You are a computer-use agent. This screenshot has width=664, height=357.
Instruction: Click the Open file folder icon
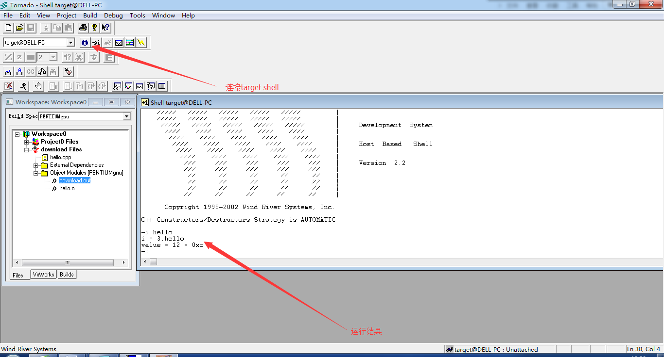coord(19,28)
